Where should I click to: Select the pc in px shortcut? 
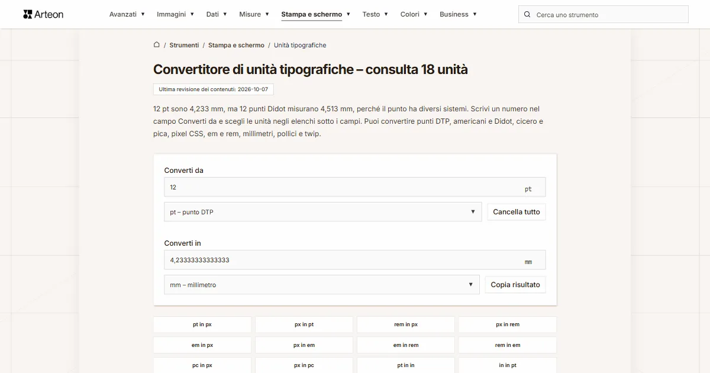(x=202, y=365)
